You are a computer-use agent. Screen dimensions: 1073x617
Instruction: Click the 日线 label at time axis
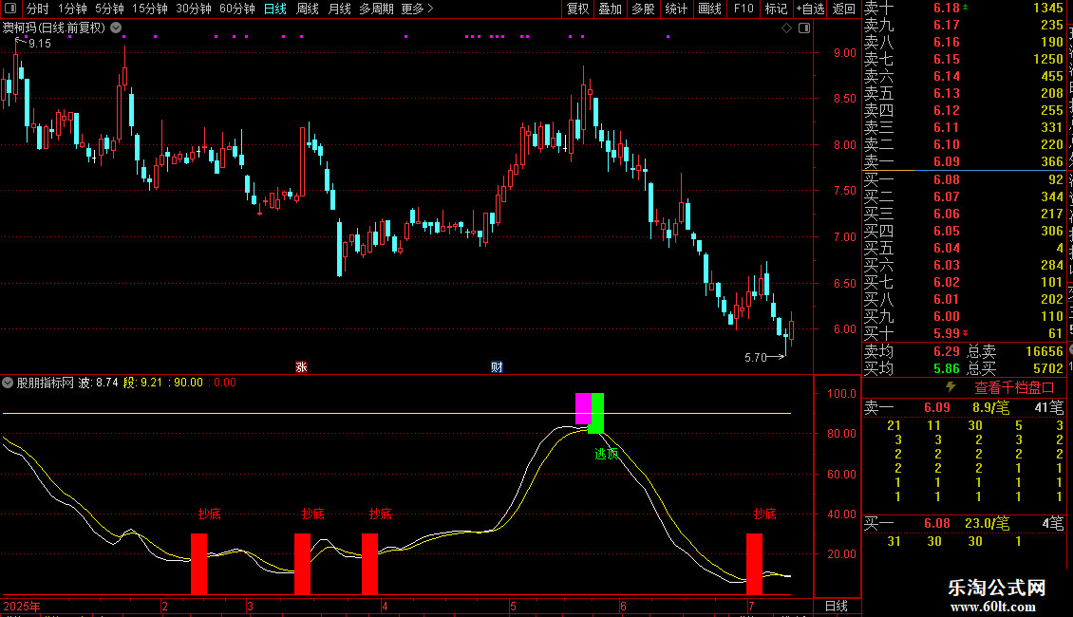837,606
